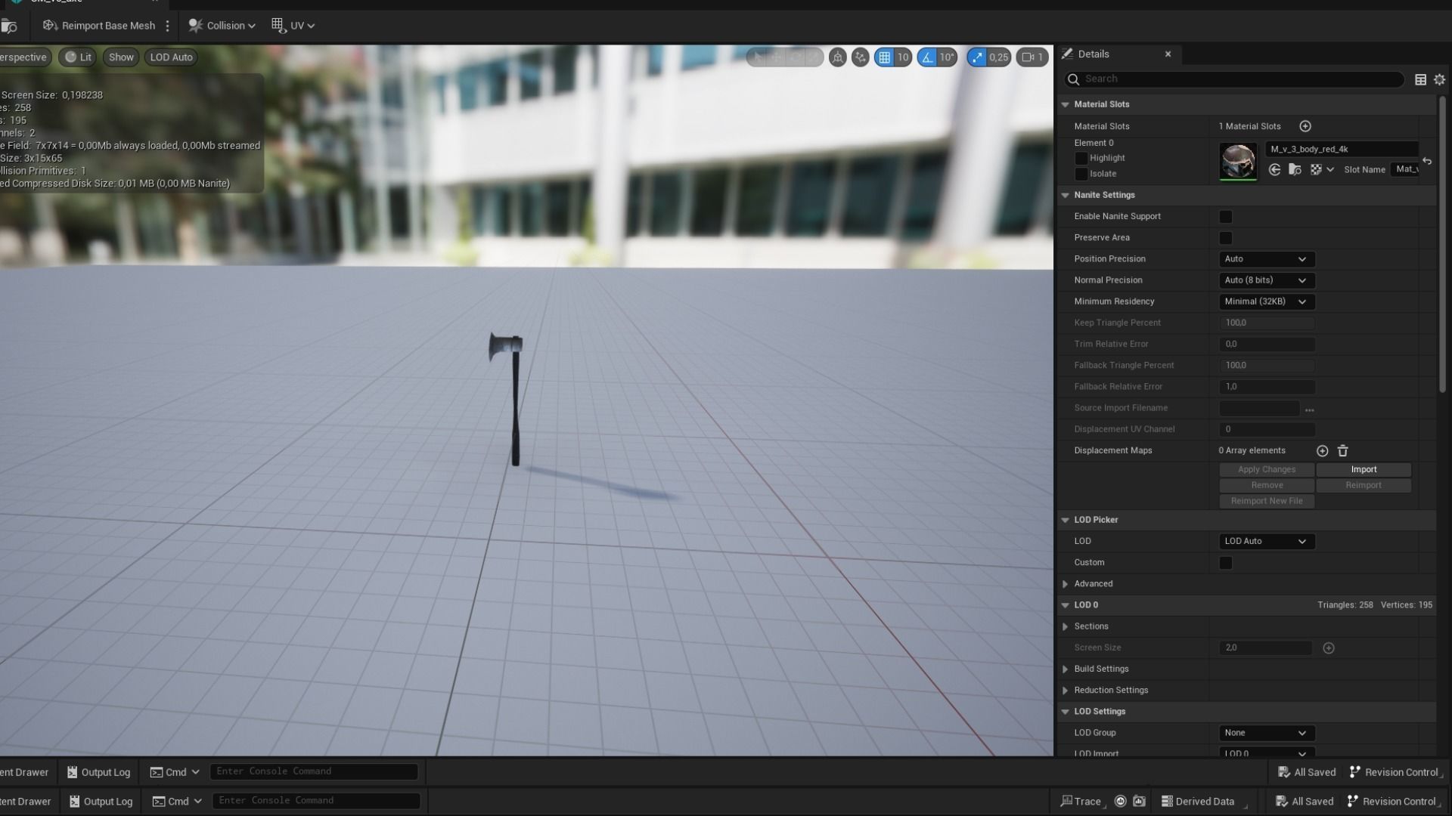This screenshot has width=1452, height=816.
Task: Enable Nanite Support checkbox
Action: [x=1225, y=217]
